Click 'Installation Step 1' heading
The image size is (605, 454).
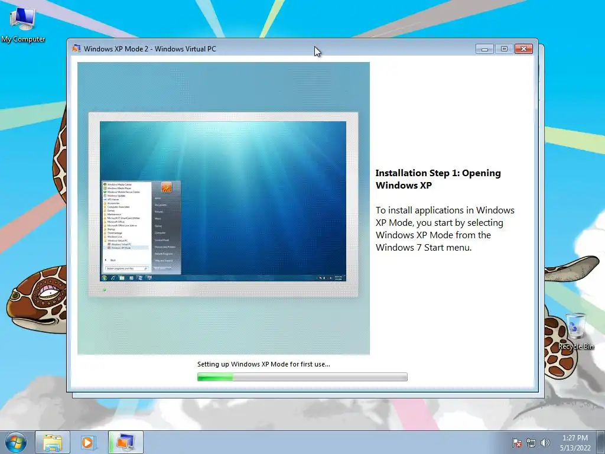pos(438,179)
